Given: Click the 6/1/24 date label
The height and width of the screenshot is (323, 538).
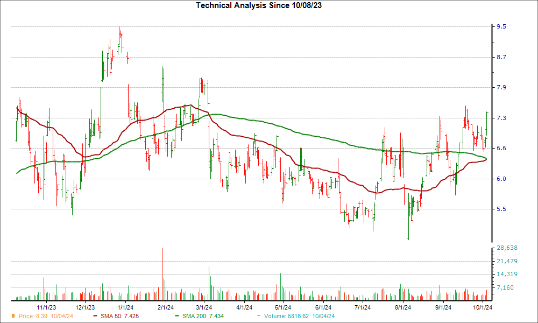Looking at the screenshot, I should point(323,307).
